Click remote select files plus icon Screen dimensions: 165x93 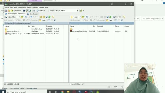[x=116, y=20]
